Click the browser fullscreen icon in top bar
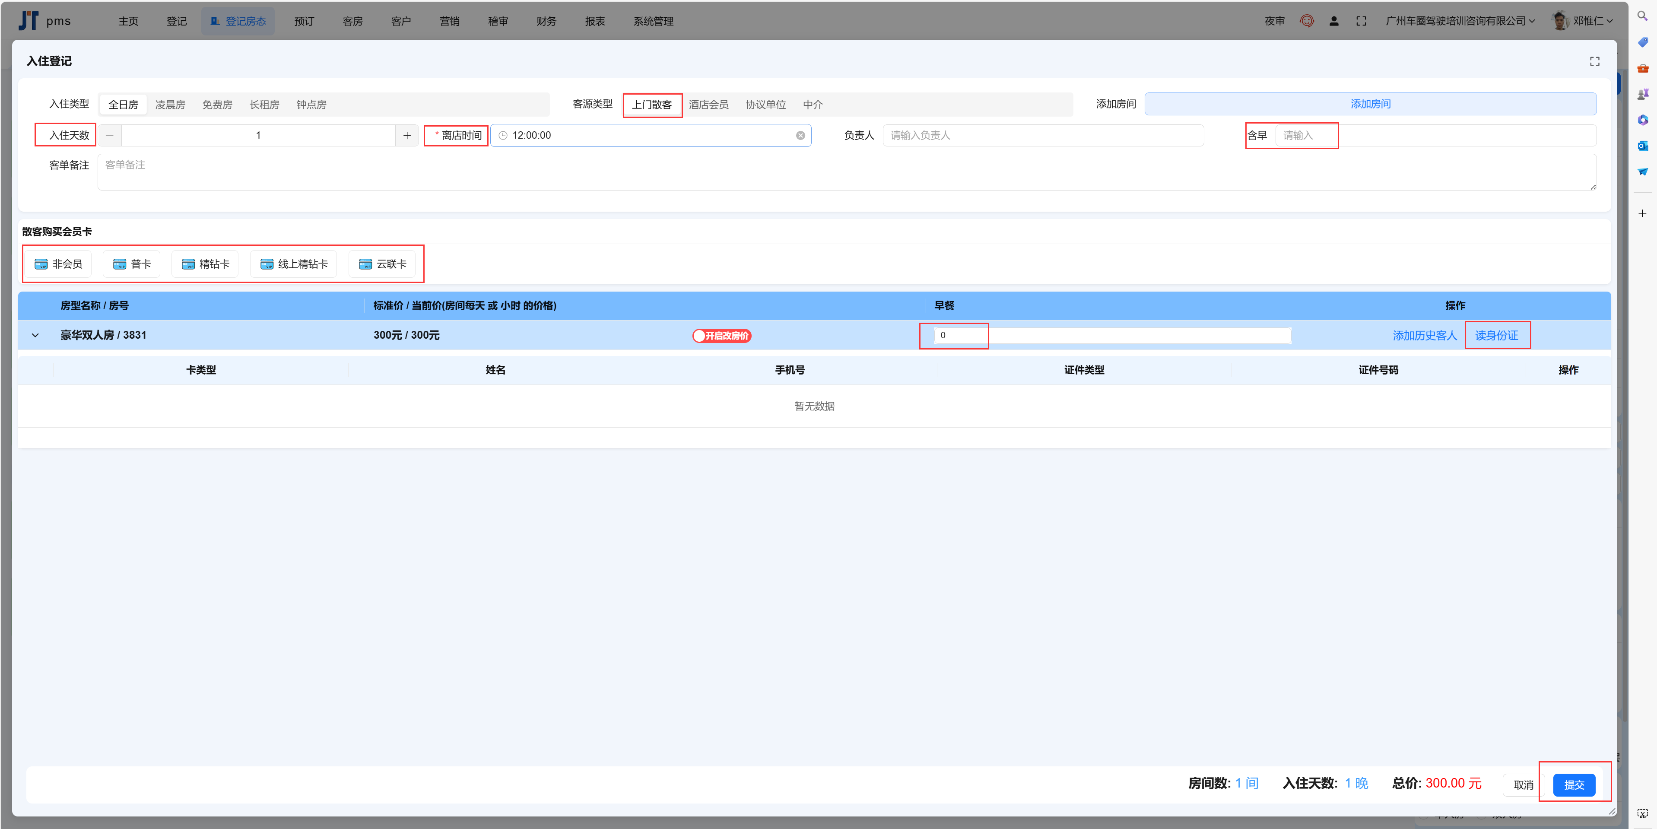This screenshot has width=1657, height=829. point(1361,21)
